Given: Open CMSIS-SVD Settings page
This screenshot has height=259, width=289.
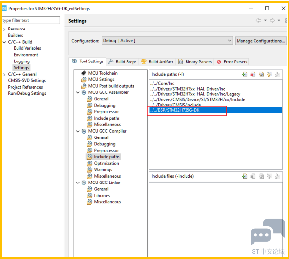Looking at the screenshot, I should click(x=27, y=81).
